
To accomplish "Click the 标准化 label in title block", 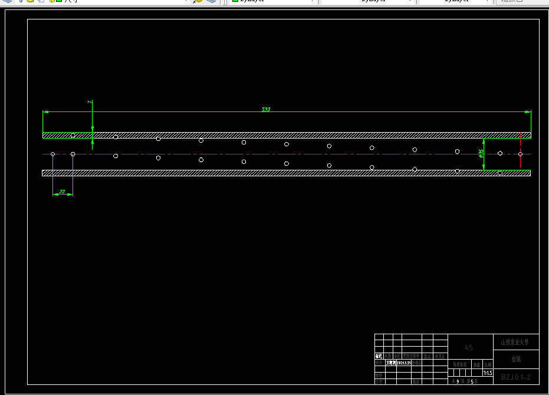I will coord(417,363).
